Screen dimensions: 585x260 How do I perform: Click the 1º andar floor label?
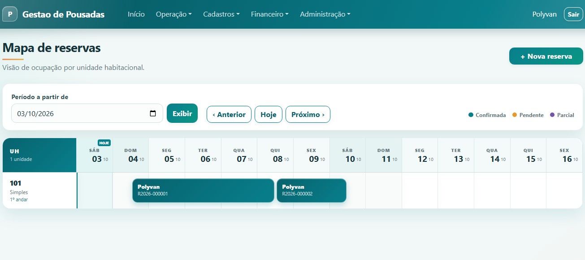tap(19, 199)
